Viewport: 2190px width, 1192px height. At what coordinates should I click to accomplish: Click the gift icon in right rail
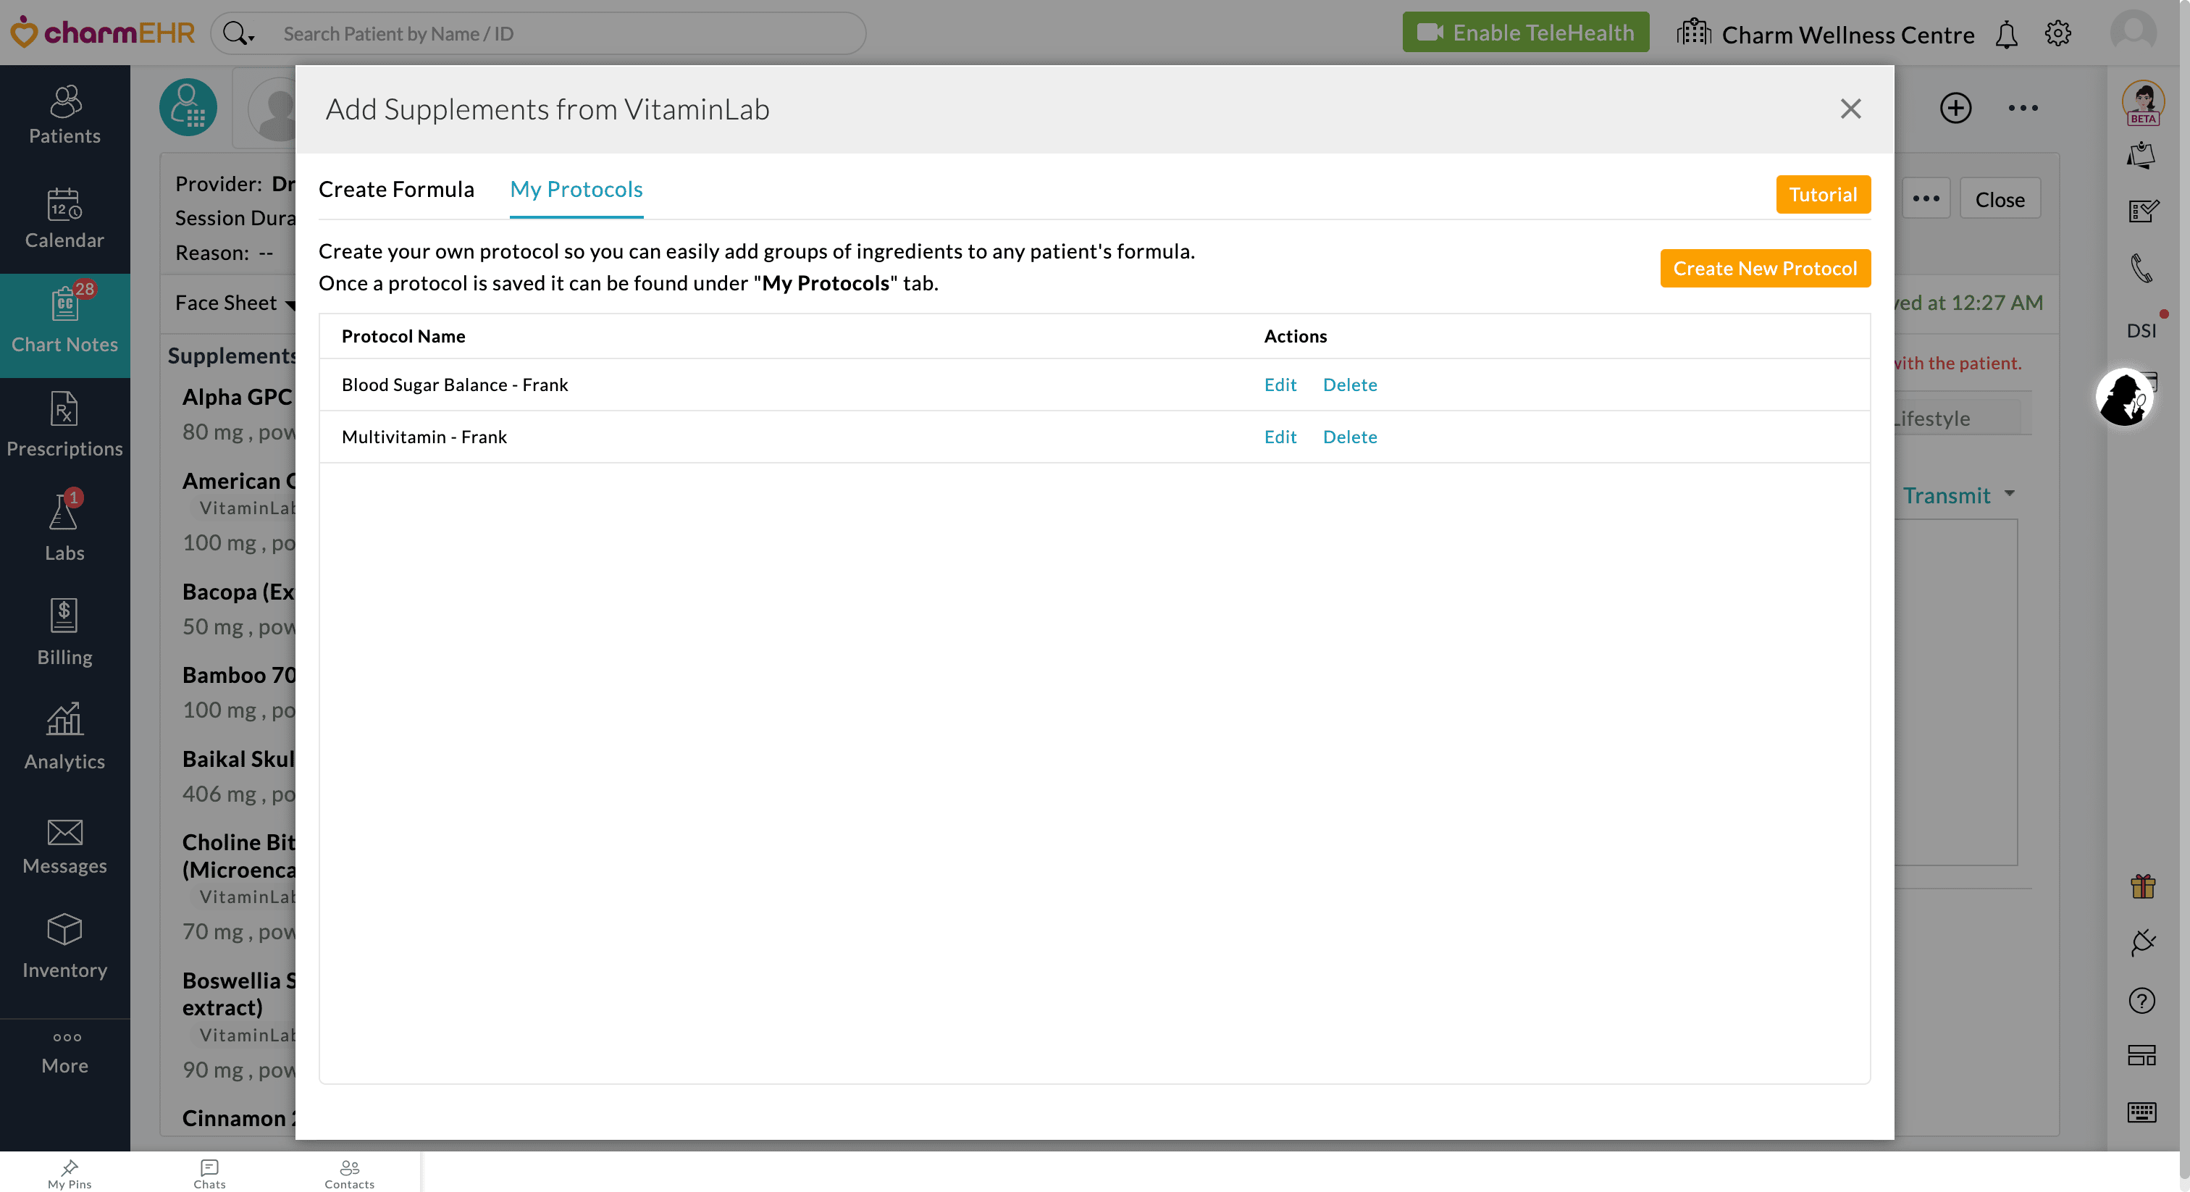pyautogui.click(x=2142, y=887)
